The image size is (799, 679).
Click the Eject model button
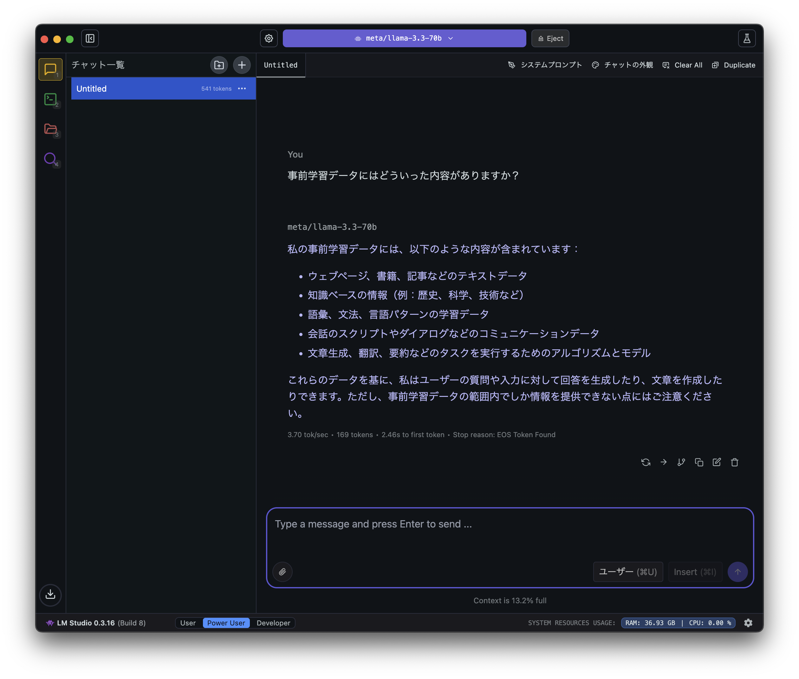click(x=550, y=38)
